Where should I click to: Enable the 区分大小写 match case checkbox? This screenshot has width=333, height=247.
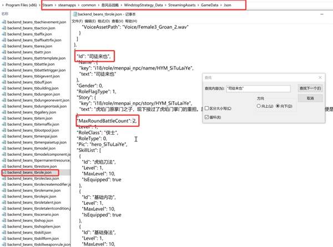pos(208,108)
